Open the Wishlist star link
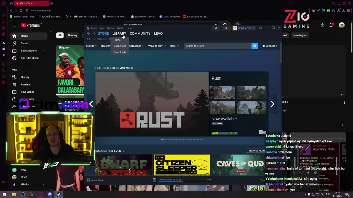353x198 pixels. click(270, 46)
